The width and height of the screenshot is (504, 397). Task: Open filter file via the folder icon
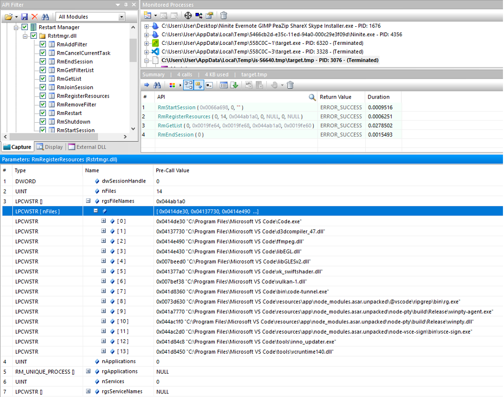point(8,16)
